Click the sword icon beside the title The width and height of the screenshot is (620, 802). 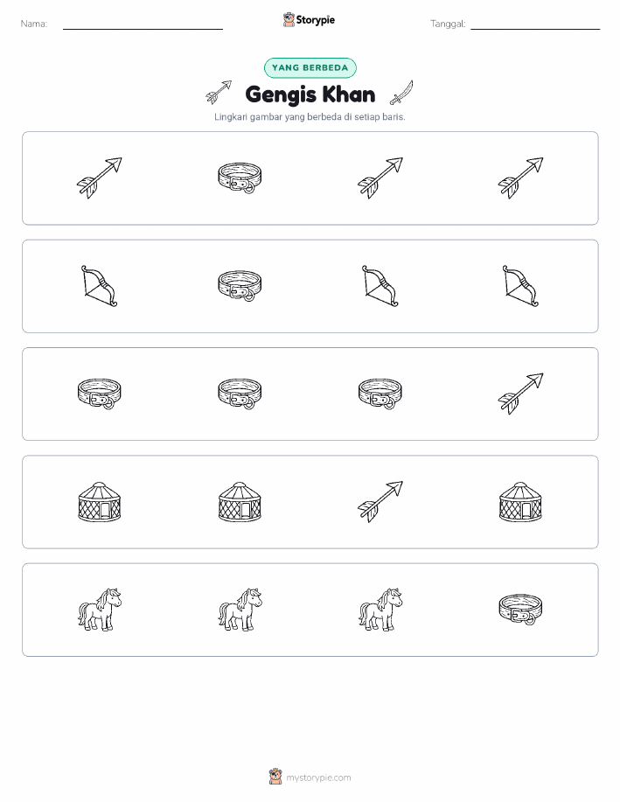[x=401, y=93]
